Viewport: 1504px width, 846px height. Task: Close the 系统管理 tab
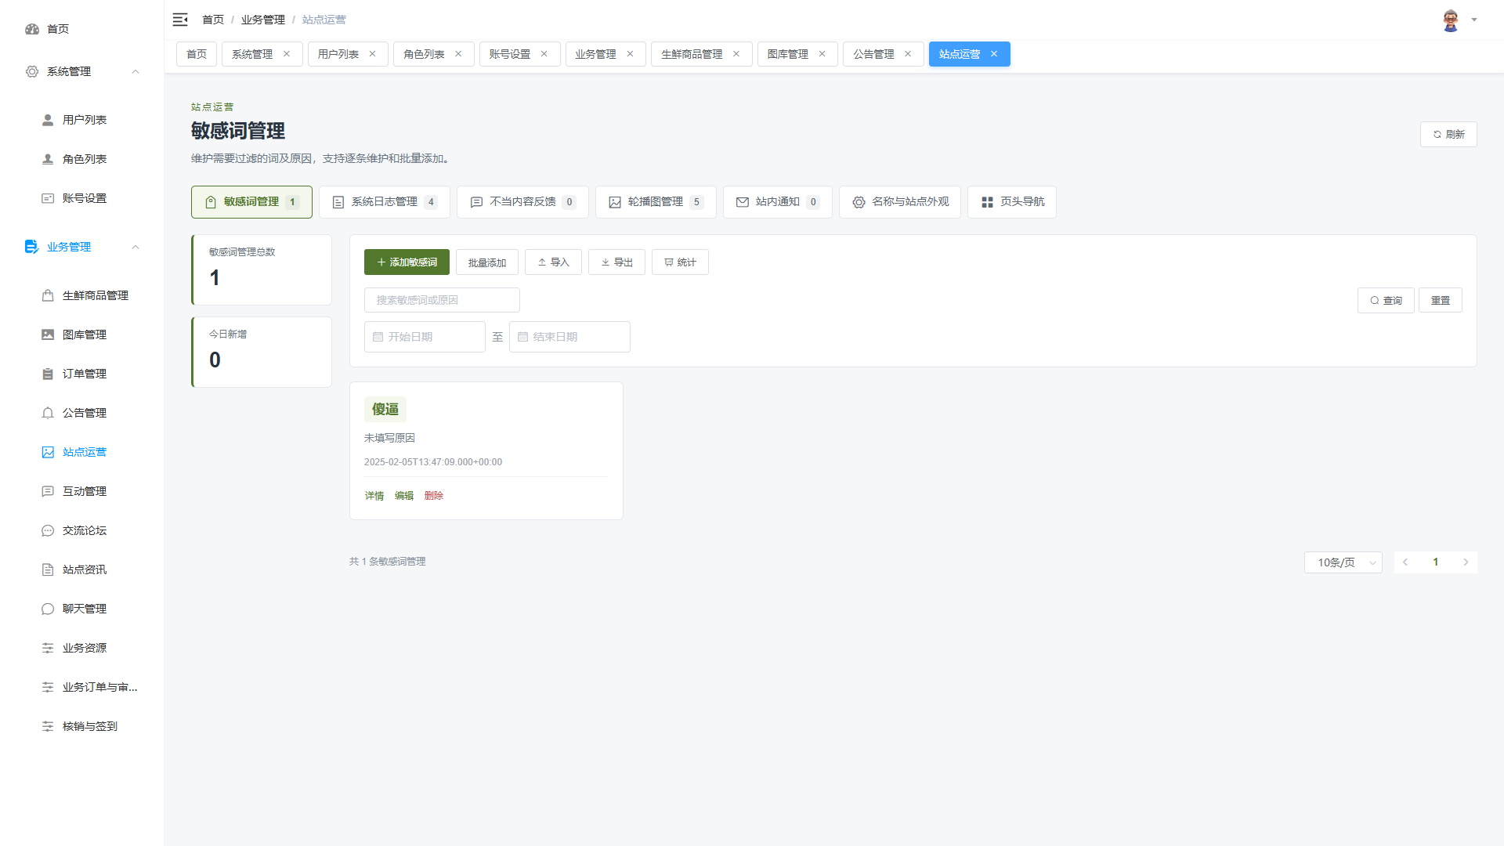point(287,54)
